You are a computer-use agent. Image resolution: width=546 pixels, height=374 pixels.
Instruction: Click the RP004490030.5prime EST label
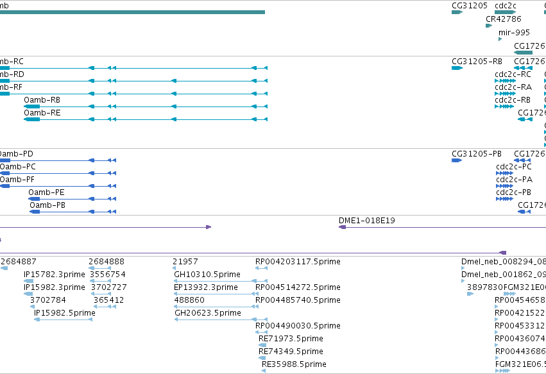[298, 326]
